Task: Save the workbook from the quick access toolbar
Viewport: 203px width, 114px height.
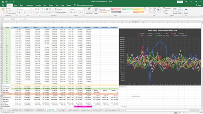Action: coord(3,2)
